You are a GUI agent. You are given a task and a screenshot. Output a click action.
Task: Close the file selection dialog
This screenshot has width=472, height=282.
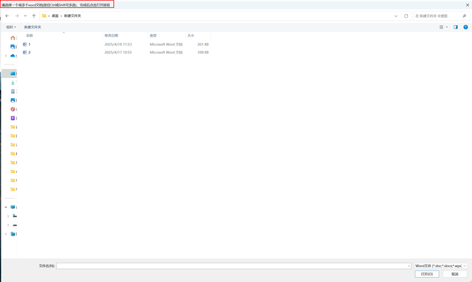click(x=468, y=5)
